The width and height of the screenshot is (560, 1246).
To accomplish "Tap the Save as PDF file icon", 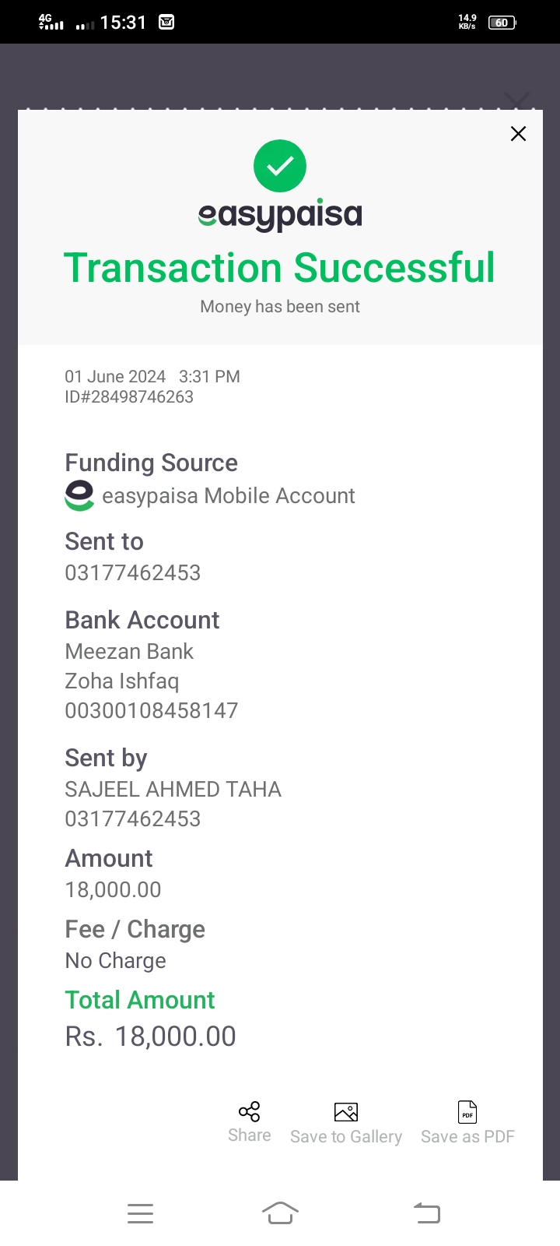I will pyautogui.click(x=467, y=1112).
